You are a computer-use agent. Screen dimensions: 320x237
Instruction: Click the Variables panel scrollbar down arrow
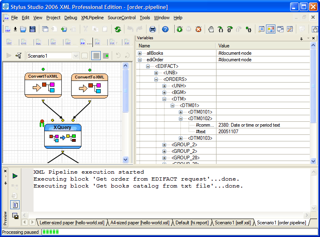313,161
